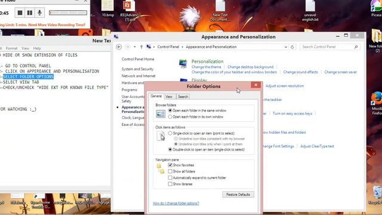The image size is (382, 215).
Task: Click Control Panel breadcrumb
Action: [x=168, y=47]
